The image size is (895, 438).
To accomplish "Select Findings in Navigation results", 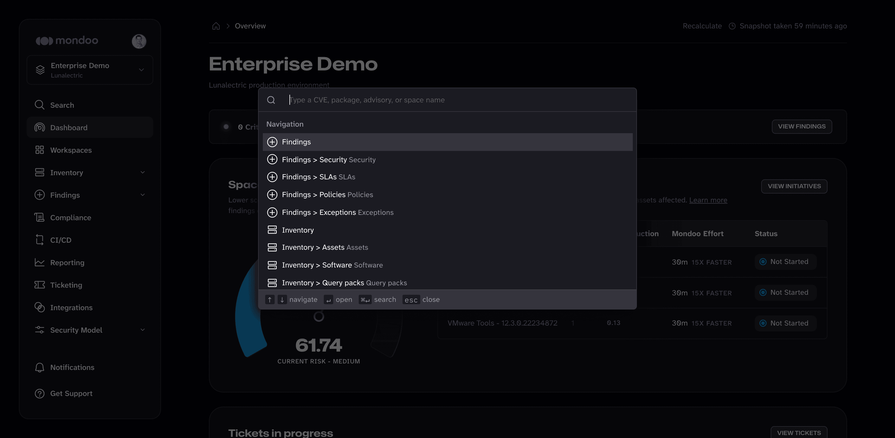I will (x=448, y=142).
